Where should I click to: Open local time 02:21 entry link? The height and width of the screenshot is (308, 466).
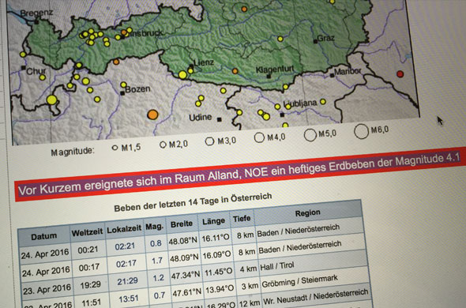click(125, 246)
